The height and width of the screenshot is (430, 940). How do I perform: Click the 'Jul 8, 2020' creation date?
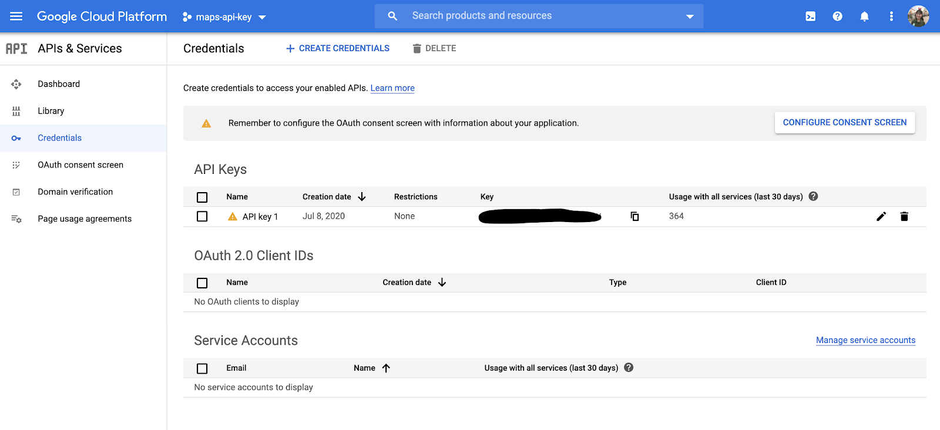click(x=324, y=216)
